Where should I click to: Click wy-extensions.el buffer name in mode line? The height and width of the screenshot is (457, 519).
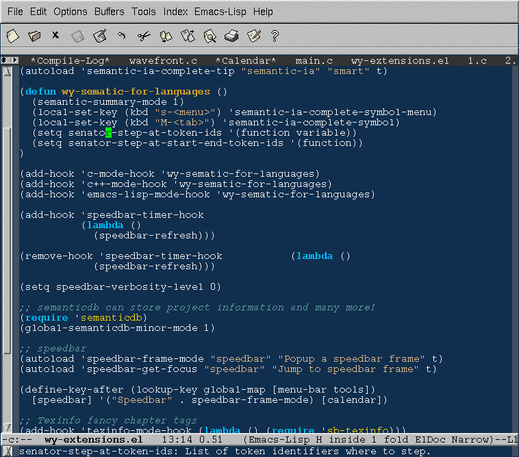[93, 440]
